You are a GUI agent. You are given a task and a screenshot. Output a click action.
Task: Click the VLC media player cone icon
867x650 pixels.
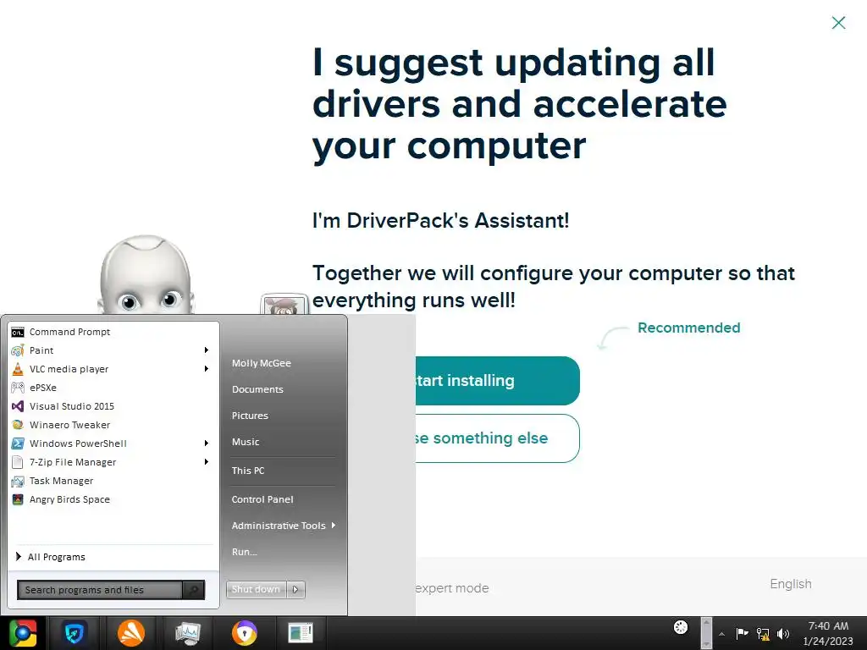click(18, 369)
